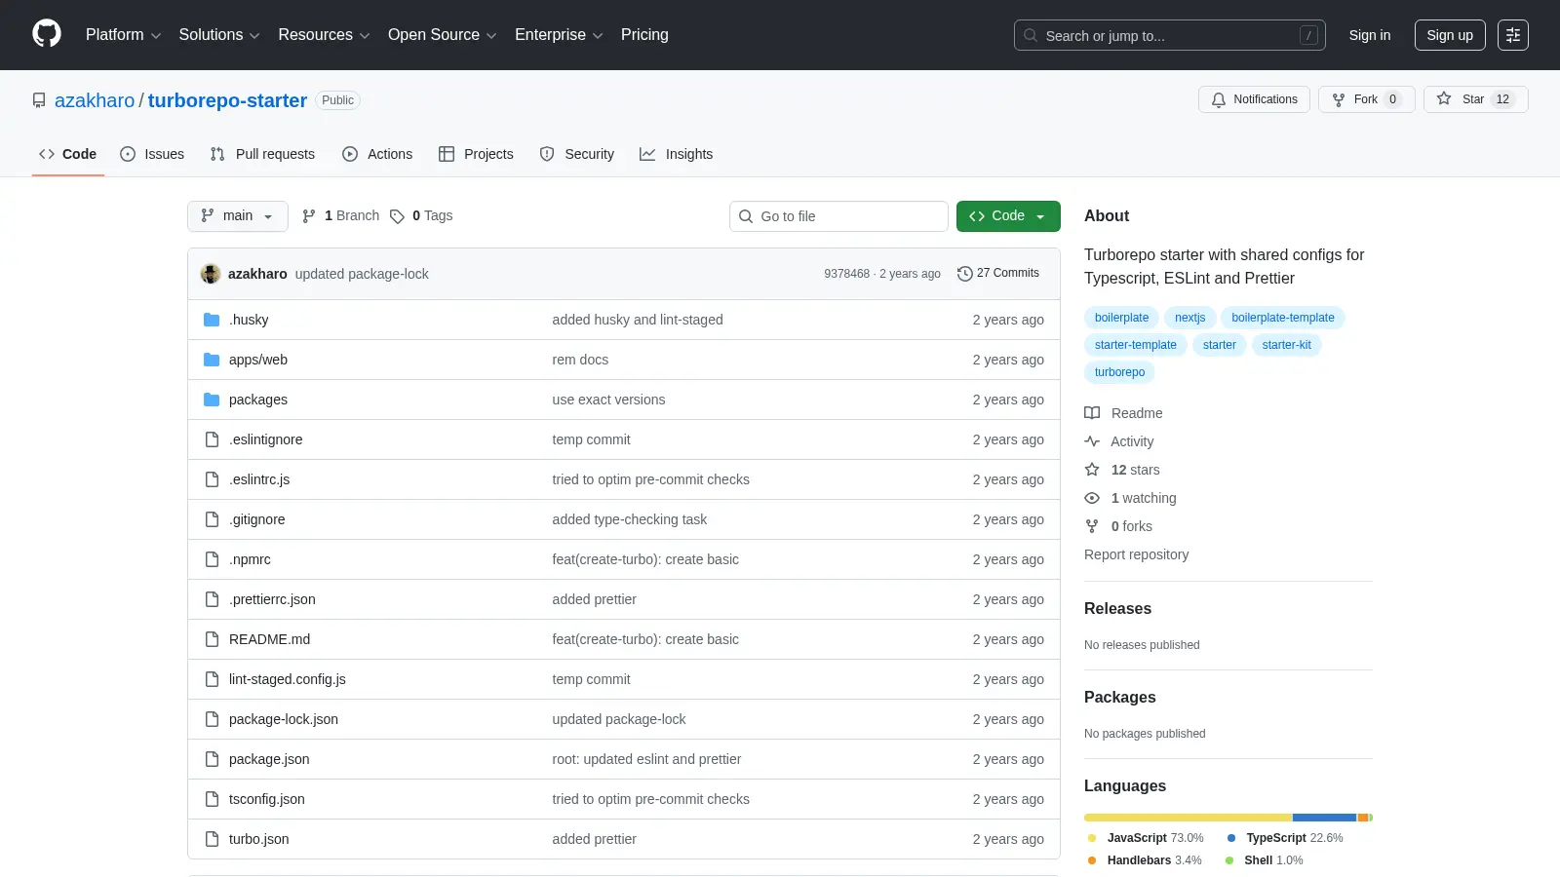Click the boilerplate topic tag
The height and width of the screenshot is (877, 1560).
point(1121,318)
